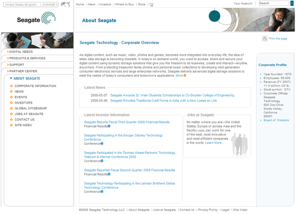The width and height of the screenshot is (296, 214).
Task: Expand the Partner Center section
Action: click(22, 71)
